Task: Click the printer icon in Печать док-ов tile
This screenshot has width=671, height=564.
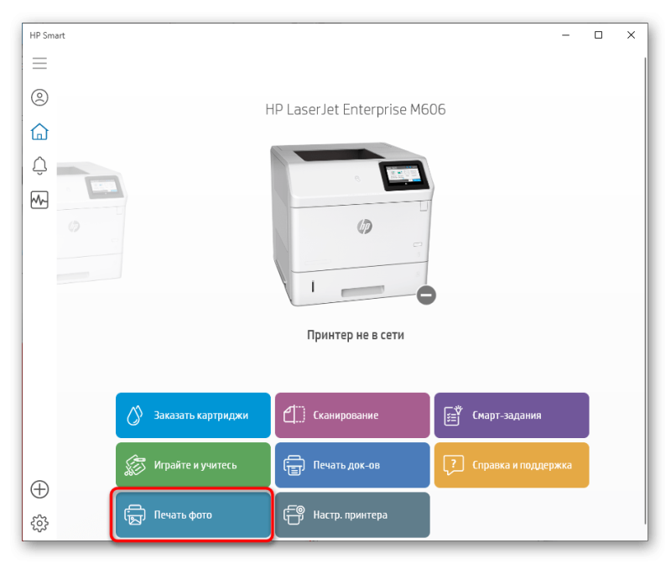Action: pyautogui.click(x=294, y=465)
